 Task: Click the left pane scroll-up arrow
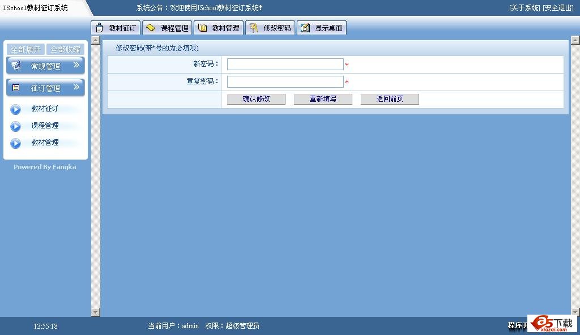[95, 40]
